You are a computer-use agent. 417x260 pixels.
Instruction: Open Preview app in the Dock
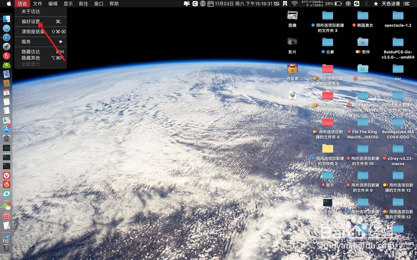click(6, 74)
